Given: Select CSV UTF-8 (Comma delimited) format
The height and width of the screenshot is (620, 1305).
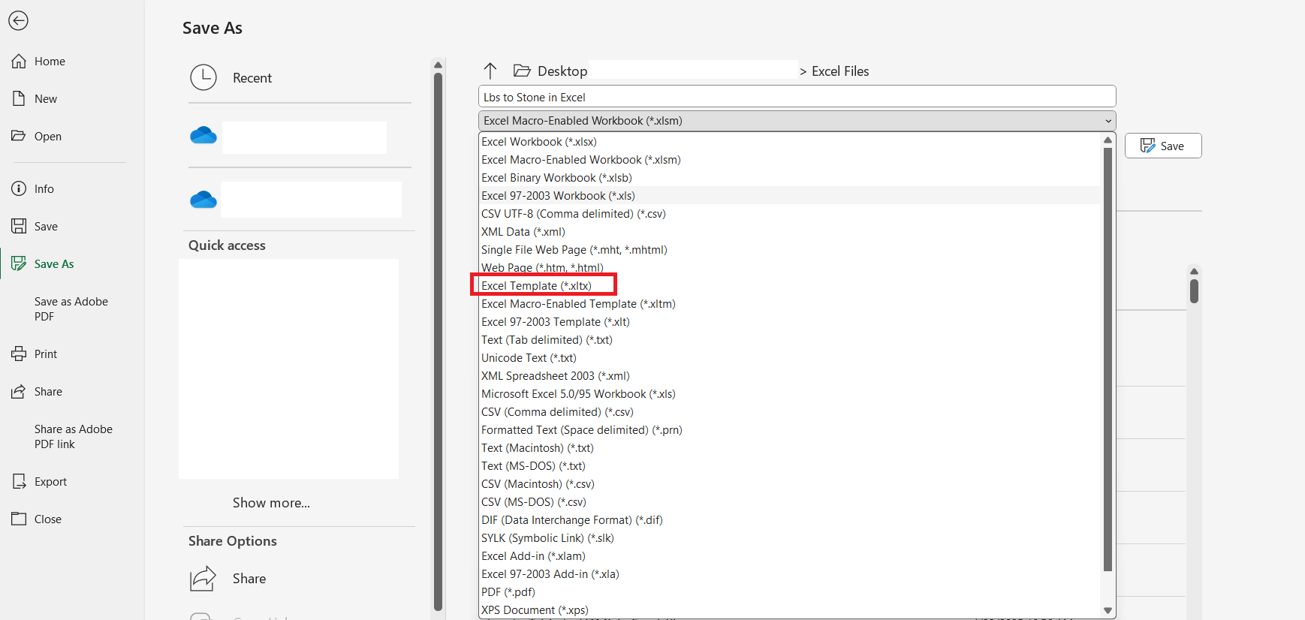Looking at the screenshot, I should point(790,214).
